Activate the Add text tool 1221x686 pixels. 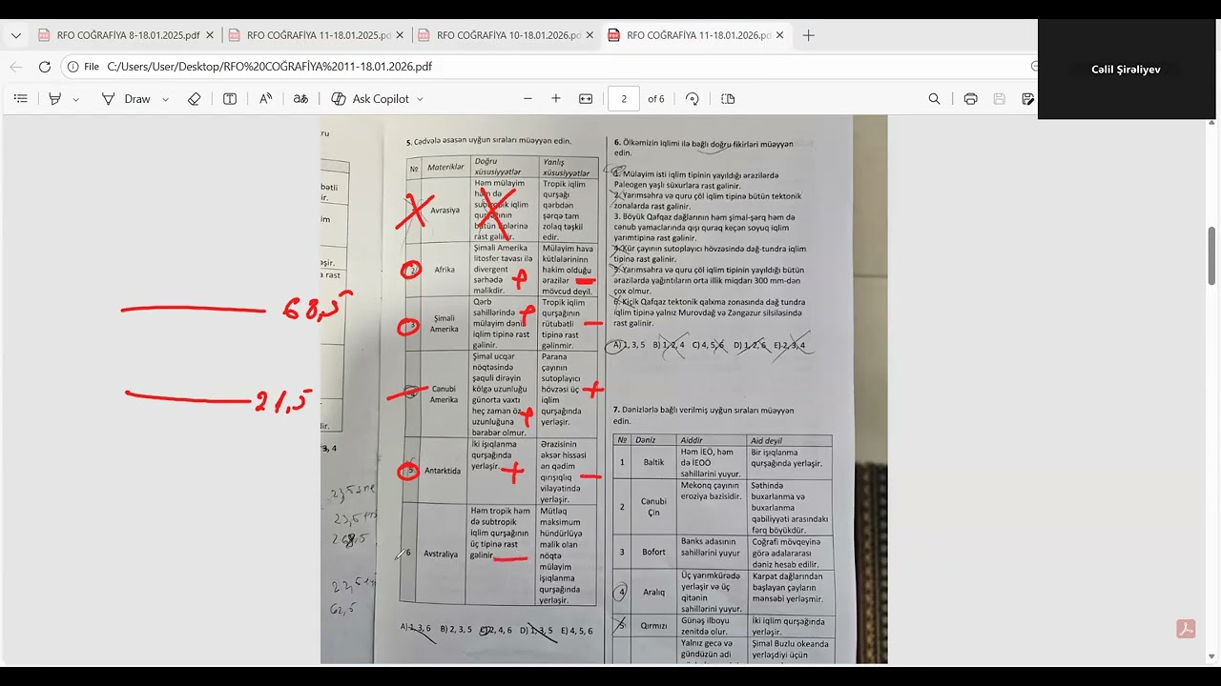tap(230, 99)
